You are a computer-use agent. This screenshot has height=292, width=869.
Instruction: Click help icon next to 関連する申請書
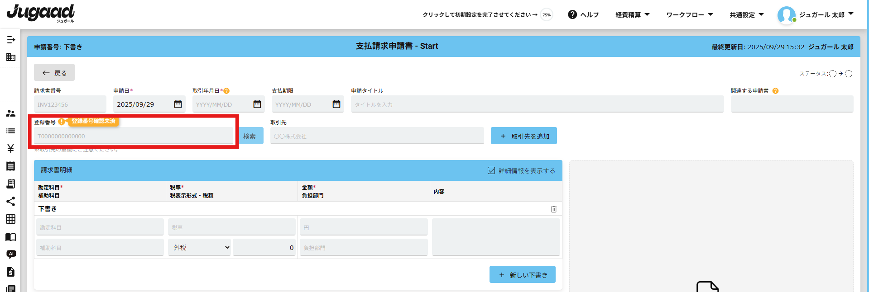pos(775,91)
